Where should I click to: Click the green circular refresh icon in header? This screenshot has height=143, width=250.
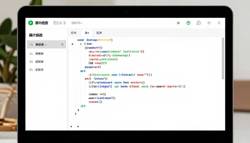click(188, 23)
